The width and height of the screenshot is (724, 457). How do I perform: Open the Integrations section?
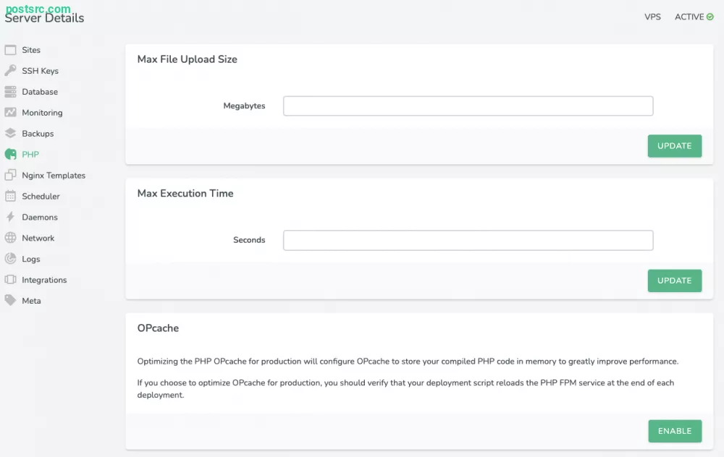pos(45,280)
